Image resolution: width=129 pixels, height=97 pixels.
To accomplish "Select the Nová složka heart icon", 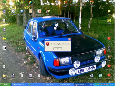I will pyautogui.click(x=109, y=77).
